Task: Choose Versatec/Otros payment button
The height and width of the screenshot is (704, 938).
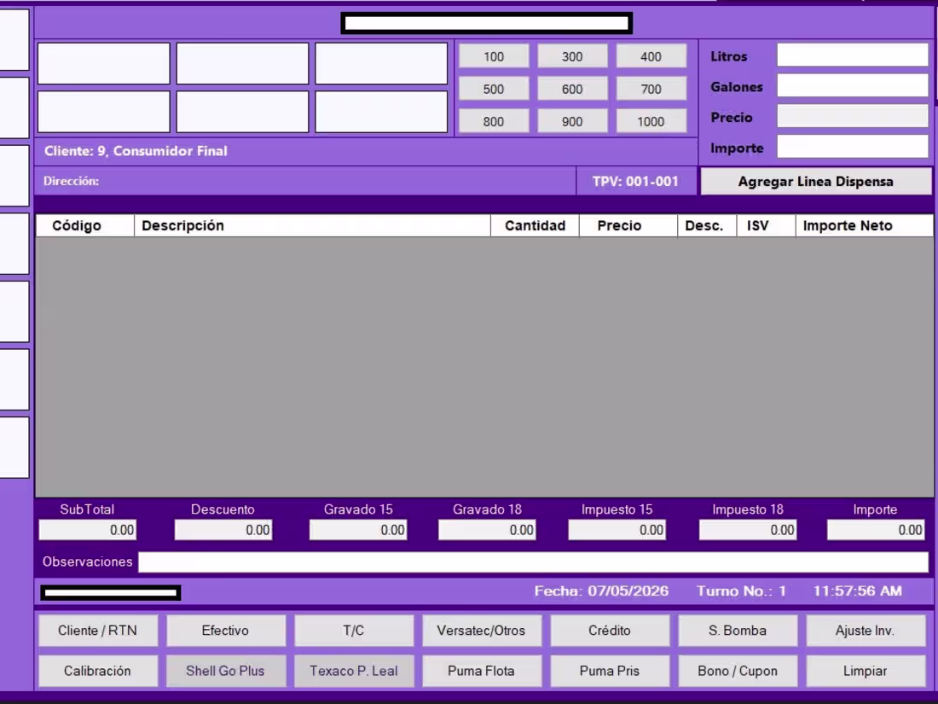Action: [482, 631]
